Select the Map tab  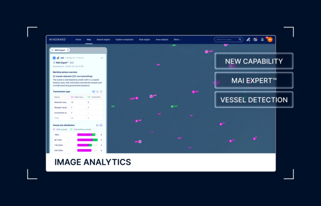point(89,40)
